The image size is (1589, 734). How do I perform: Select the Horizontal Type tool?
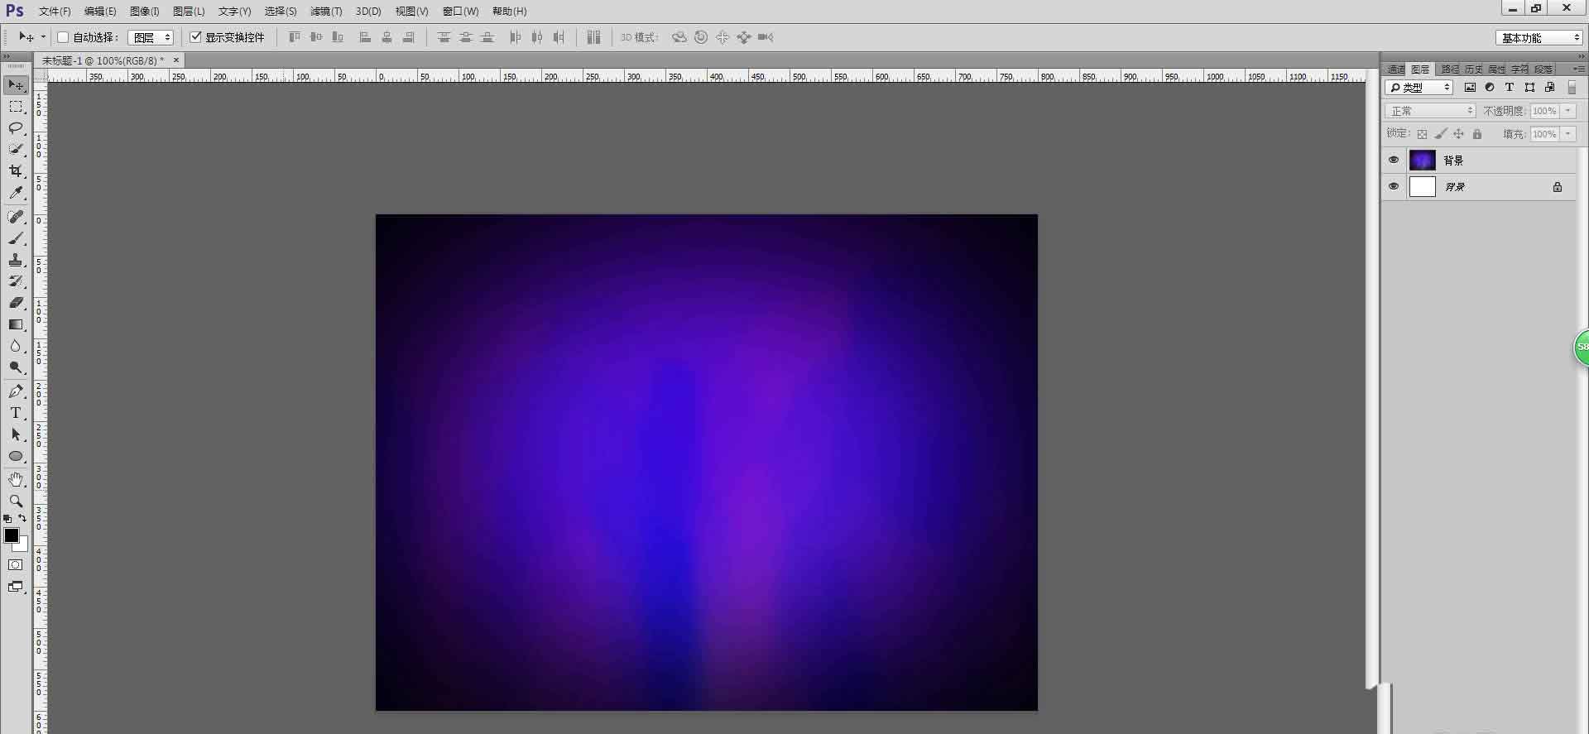tap(16, 413)
